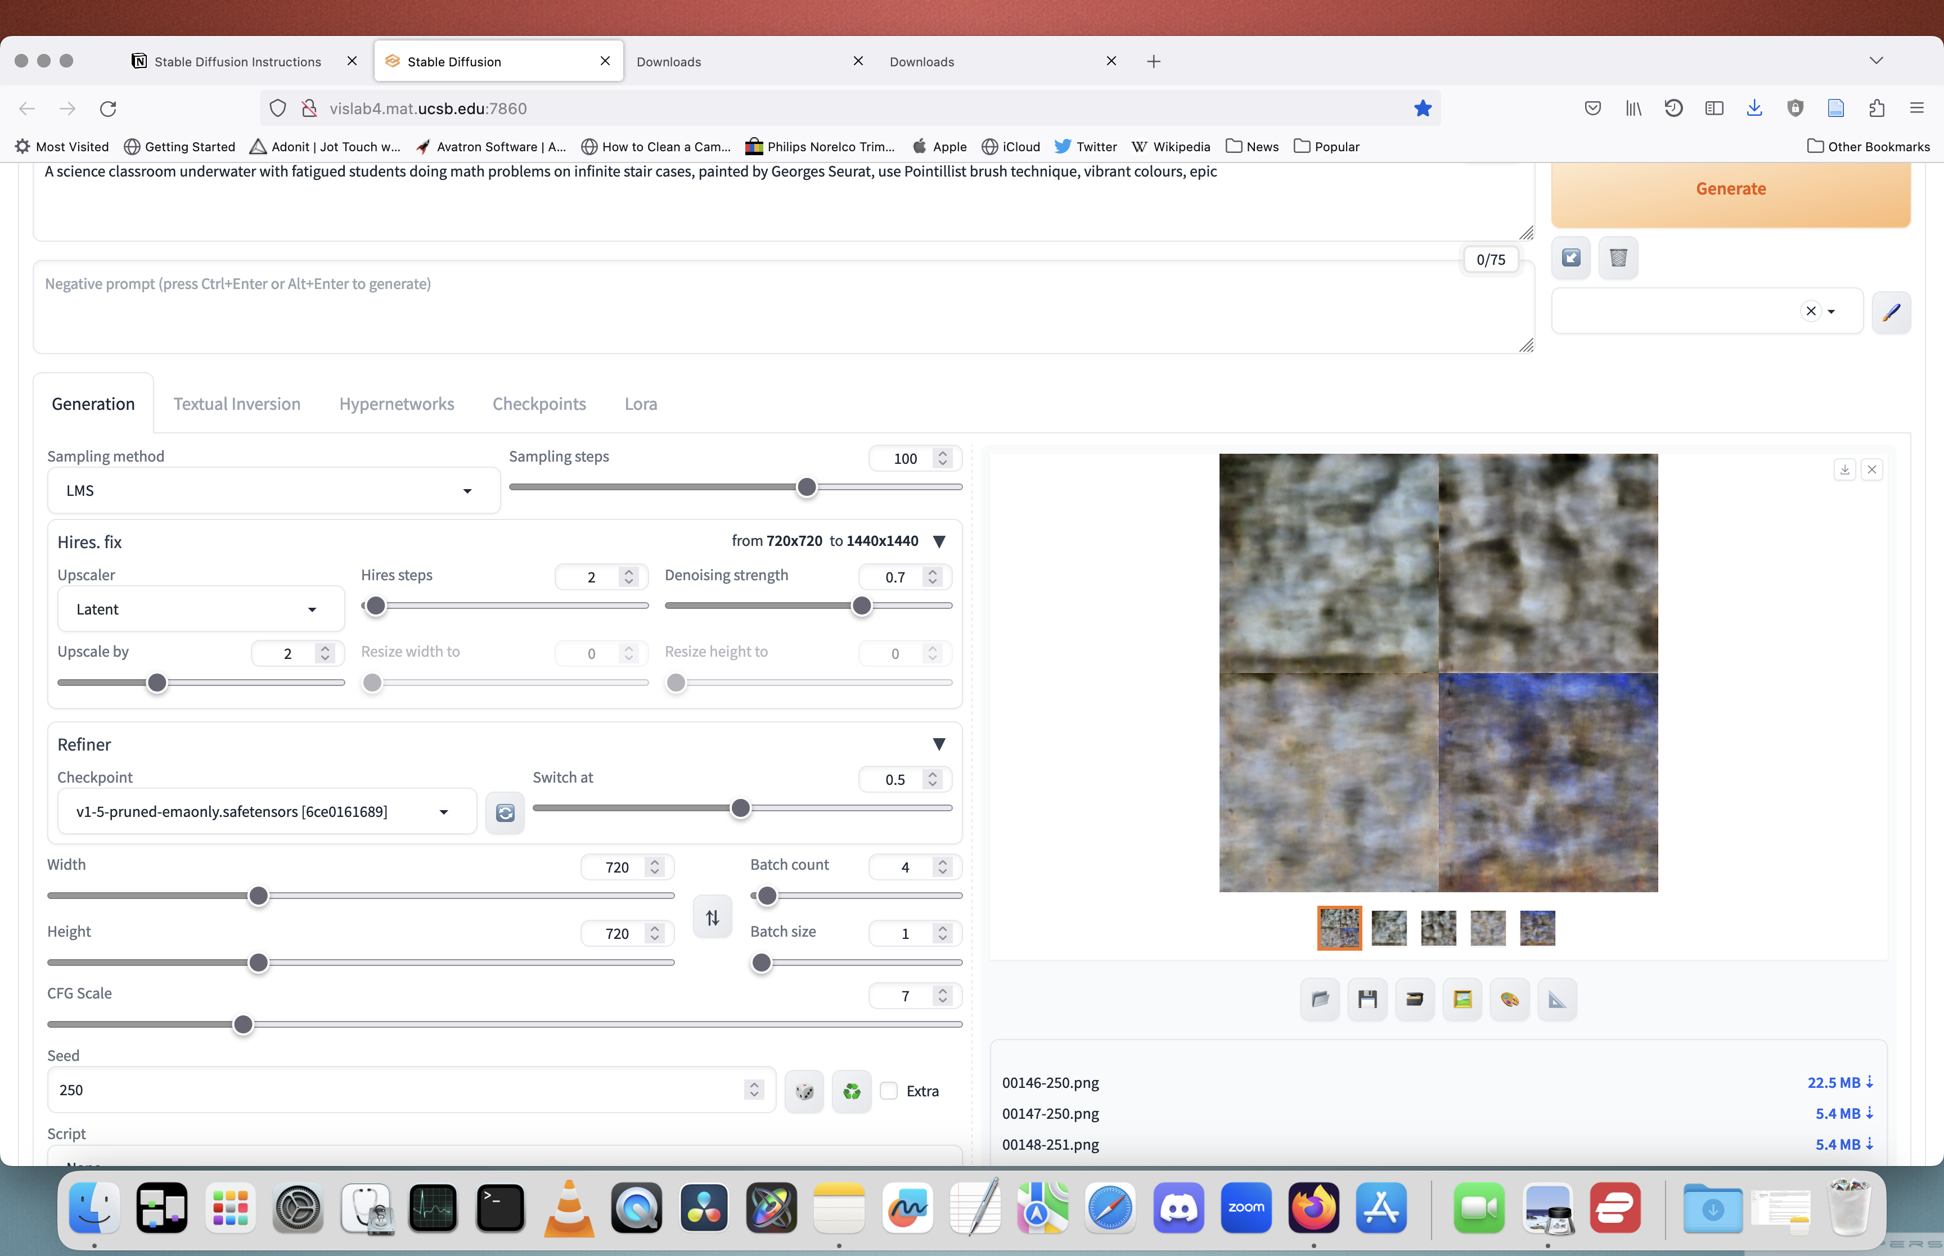Collapse the Refiner section

click(939, 744)
